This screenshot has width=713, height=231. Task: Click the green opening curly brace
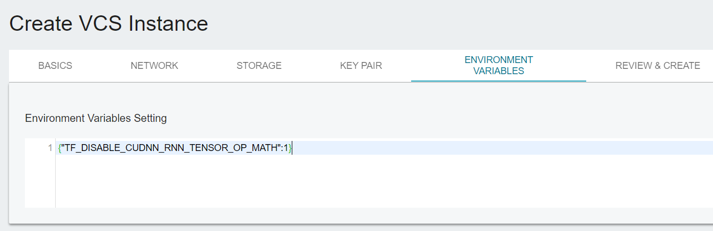click(59, 148)
